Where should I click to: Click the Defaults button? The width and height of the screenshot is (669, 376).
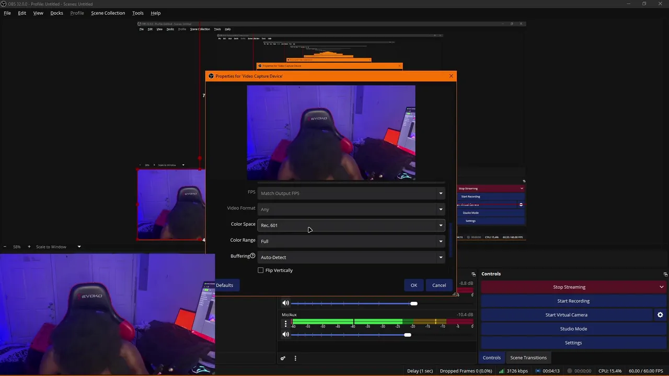click(224, 285)
